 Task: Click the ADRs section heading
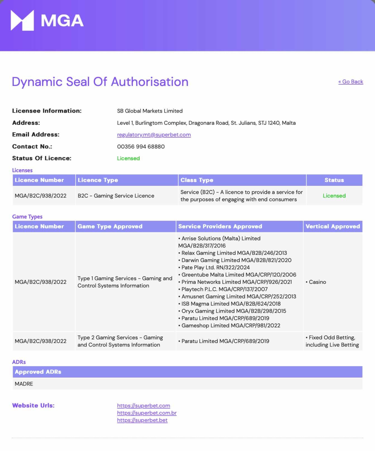[19, 362]
